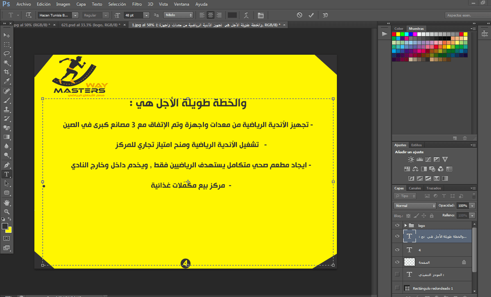Open the Filtro menu
The width and height of the screenshot is (491, 297).
tap(137, 4)
